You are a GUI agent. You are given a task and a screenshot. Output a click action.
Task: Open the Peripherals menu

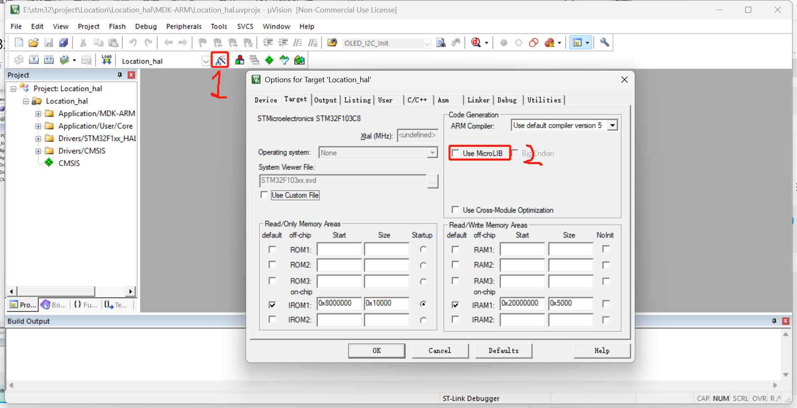coord(183,26)
